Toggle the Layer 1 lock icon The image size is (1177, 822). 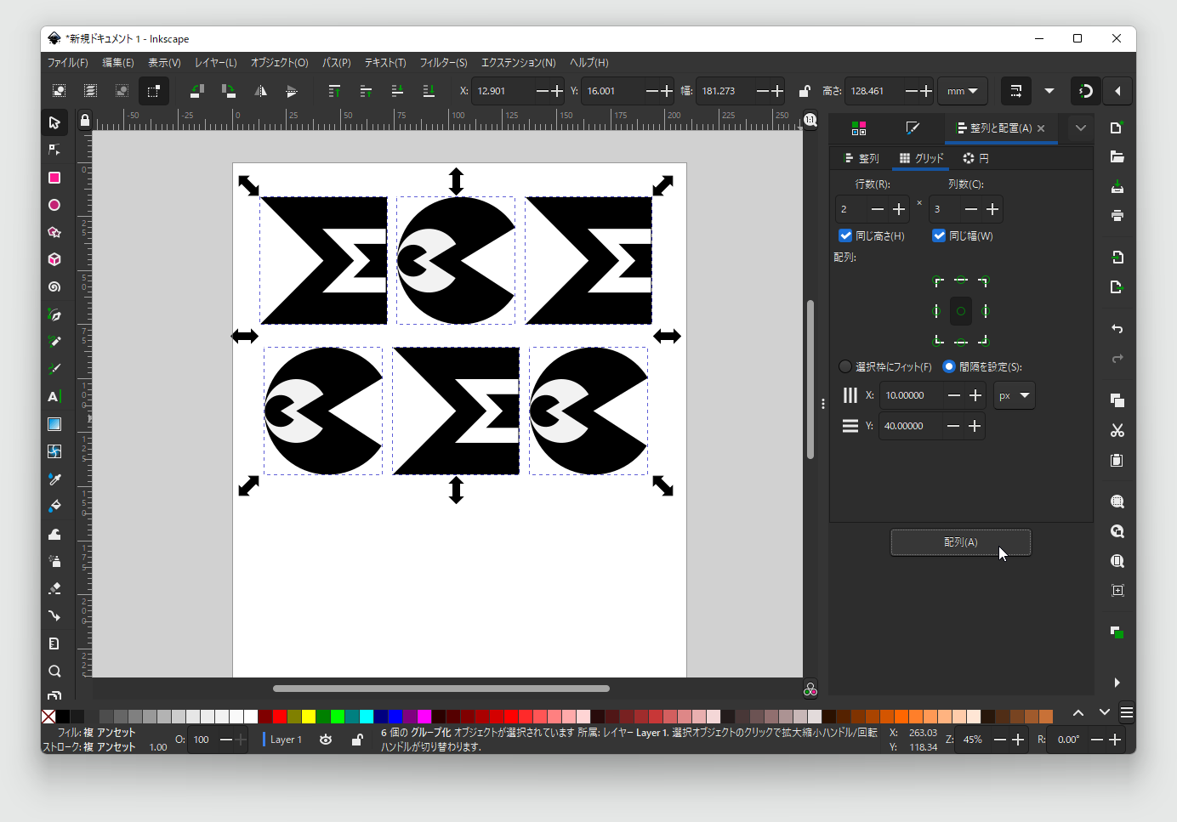[x=358, y=740]
